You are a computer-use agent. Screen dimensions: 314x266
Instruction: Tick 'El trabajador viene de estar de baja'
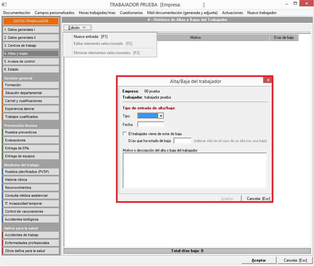tap(124, 134)
